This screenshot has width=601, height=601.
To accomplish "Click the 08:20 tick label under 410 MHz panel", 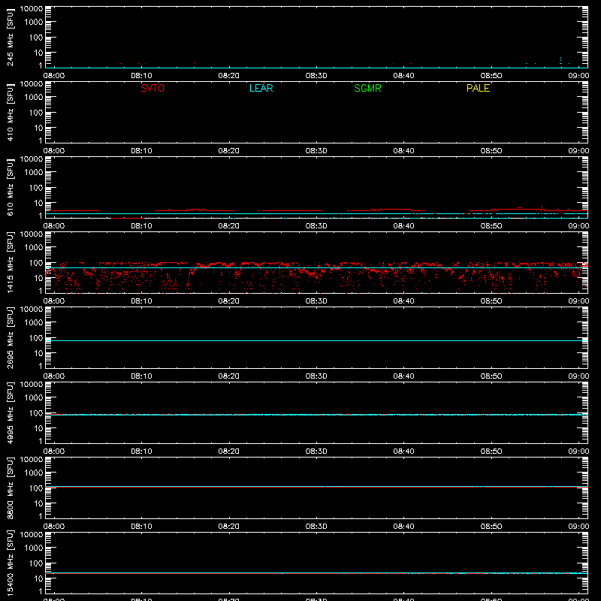I will [x=229, y=151].
